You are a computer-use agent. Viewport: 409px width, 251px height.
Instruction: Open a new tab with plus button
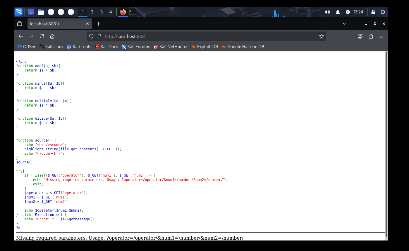99,24
